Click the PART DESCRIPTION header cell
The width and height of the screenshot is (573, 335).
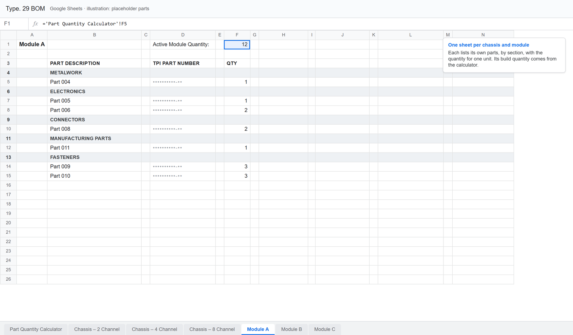pyautogui.click(x=94, y=63)
